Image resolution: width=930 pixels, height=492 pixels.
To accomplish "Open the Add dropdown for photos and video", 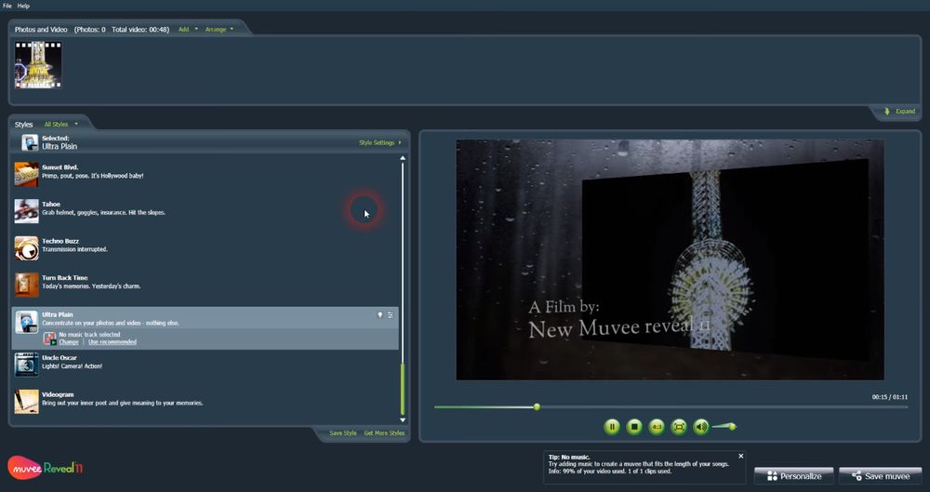I will pyautogui.click(x=188, y=29).
